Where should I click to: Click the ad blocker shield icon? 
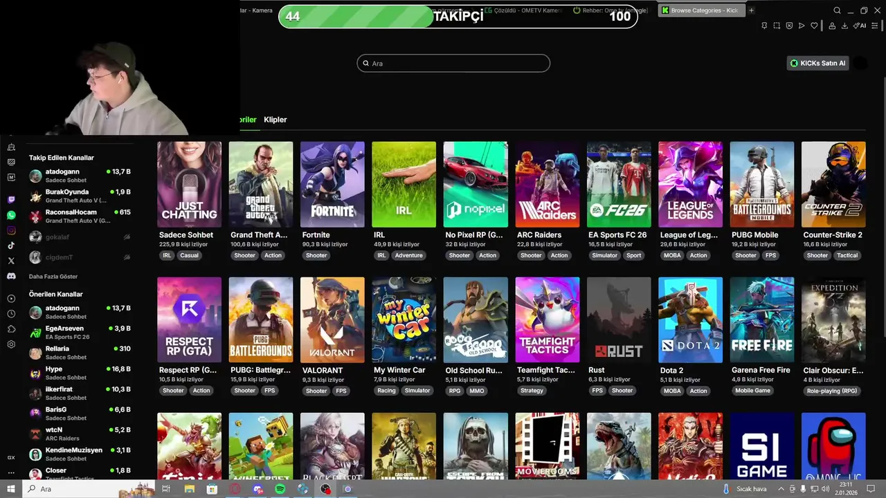(789, 26)
